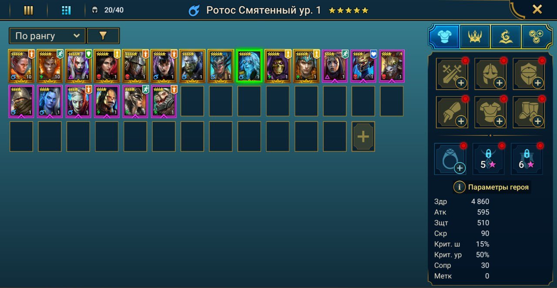Switch to three-column list view

(28, 10)
